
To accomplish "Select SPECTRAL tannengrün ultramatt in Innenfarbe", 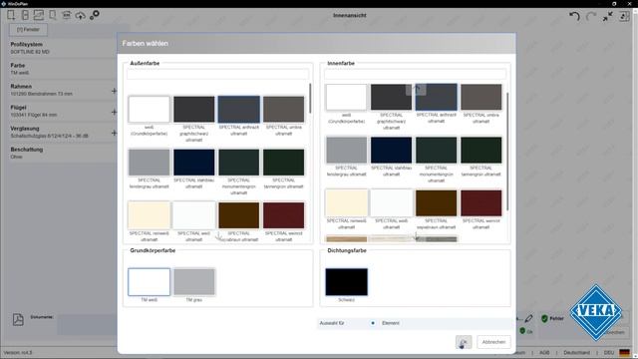I will 480,151.
